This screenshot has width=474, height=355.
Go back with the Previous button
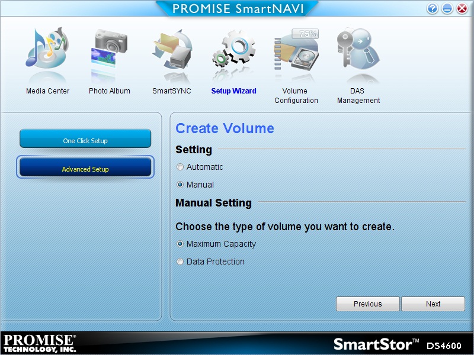coord(367,304)
